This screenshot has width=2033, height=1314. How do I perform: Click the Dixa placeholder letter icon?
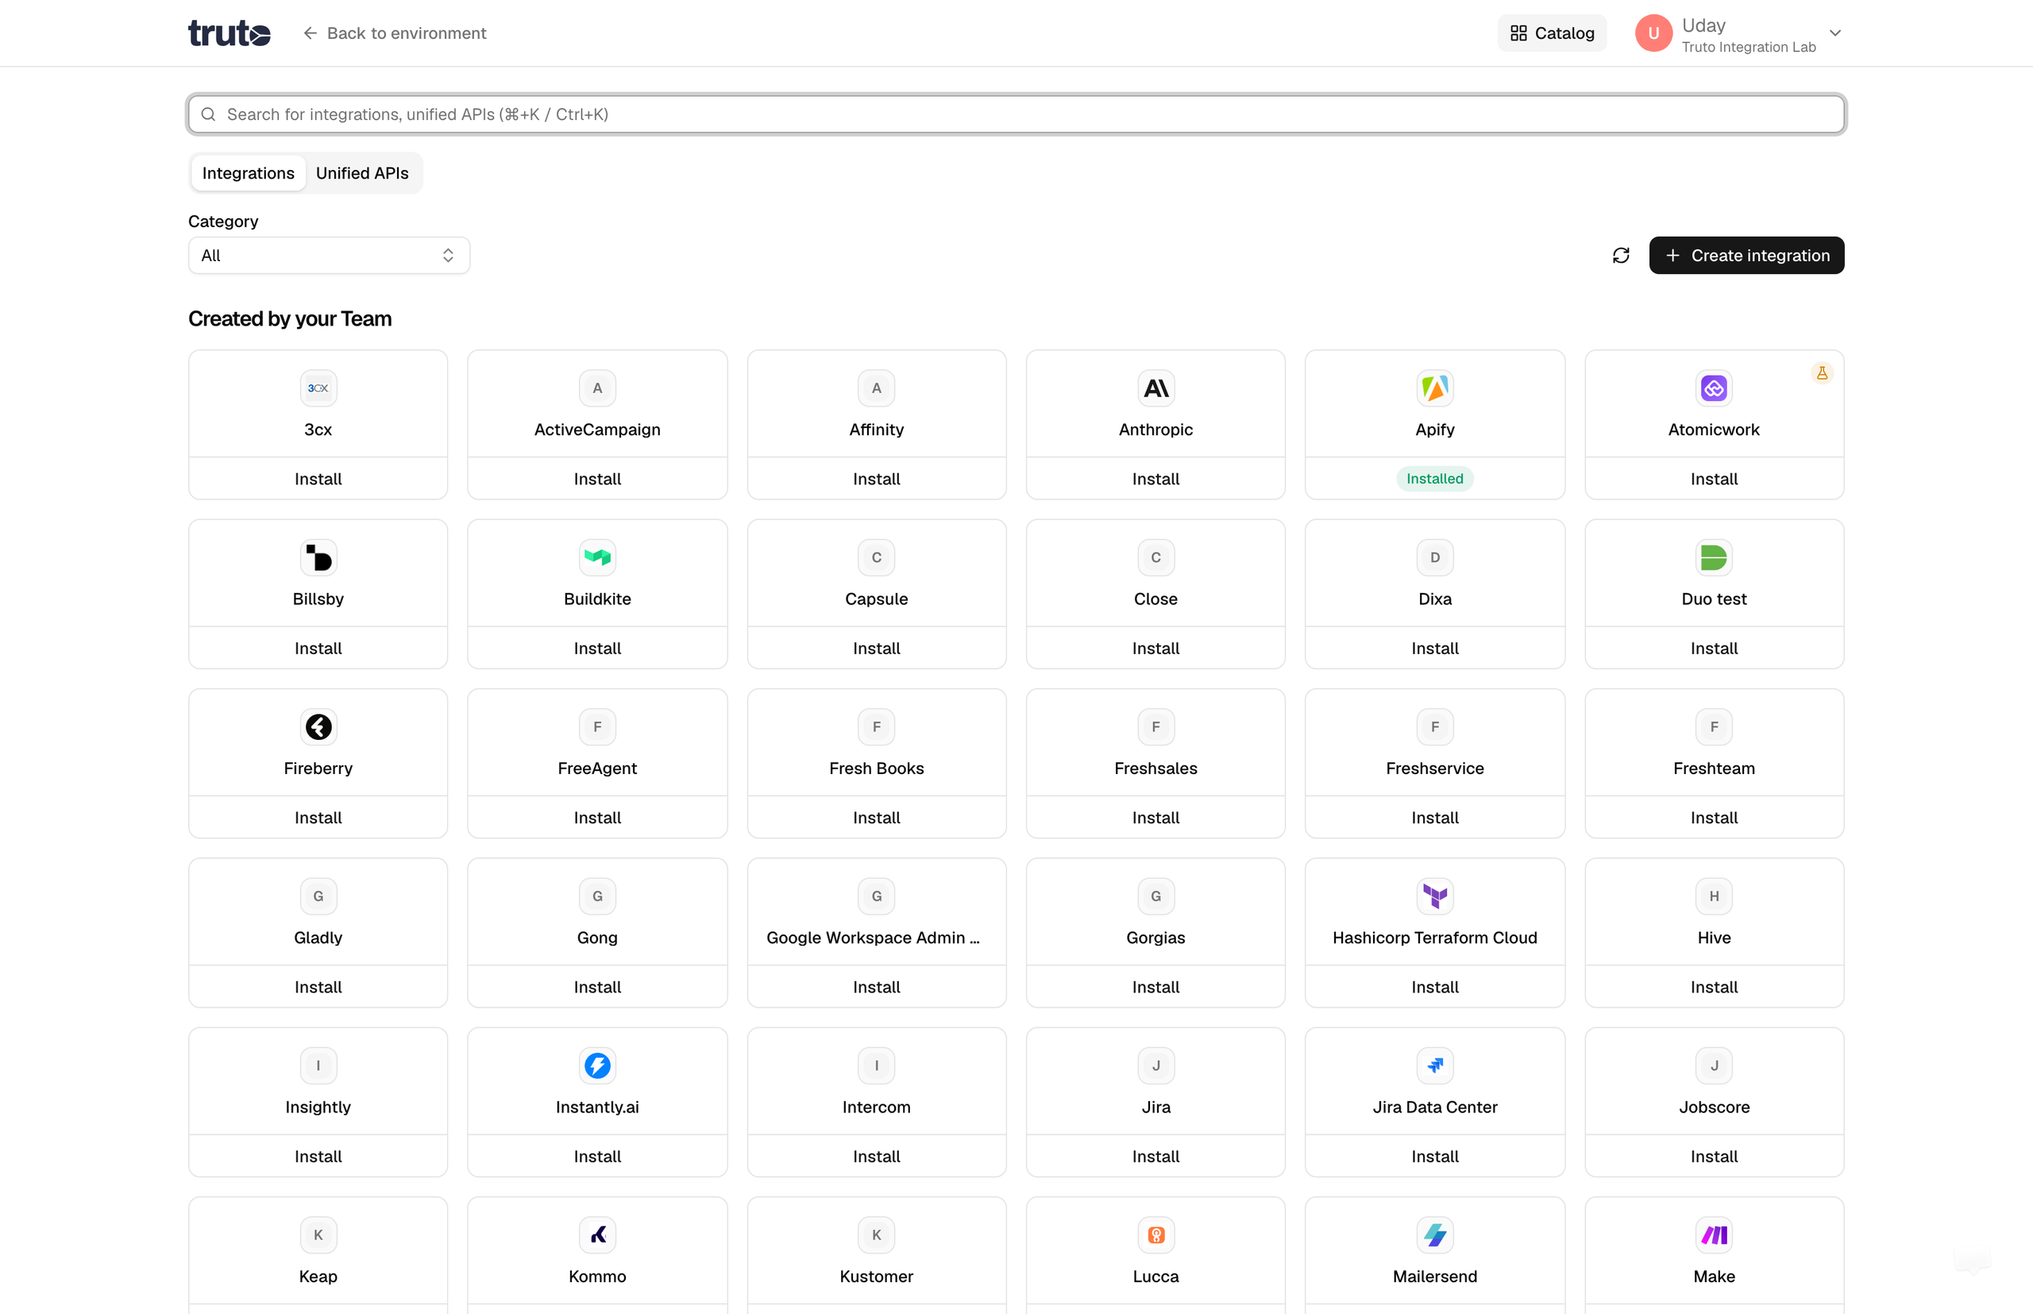point(1435,558)
